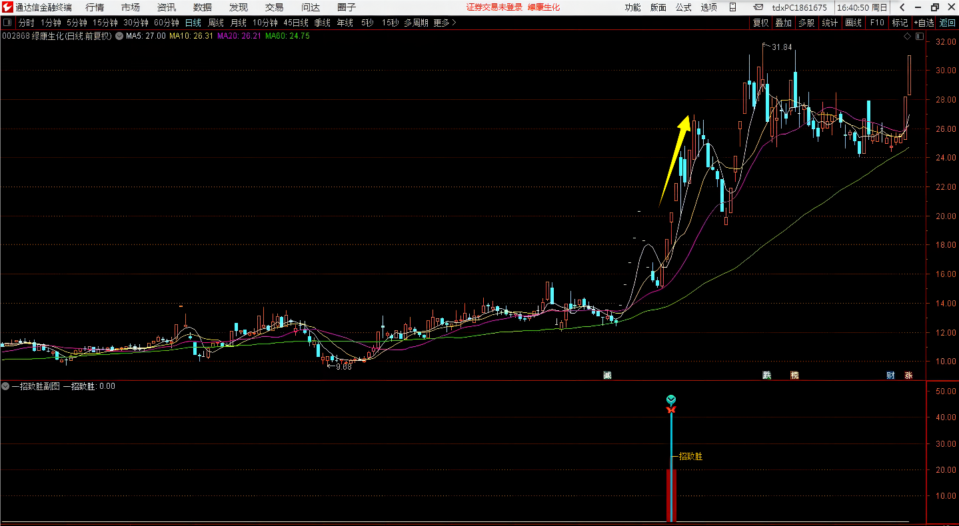This screenshot has height=526, width=959.
Task: Click the diamond marker icon above price axis
Action: point(907,36)
